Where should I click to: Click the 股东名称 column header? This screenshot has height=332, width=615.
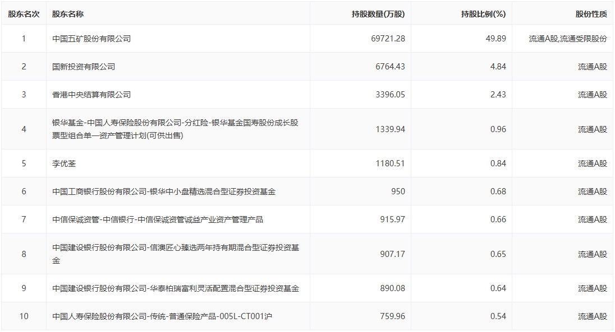click(68, 14)
